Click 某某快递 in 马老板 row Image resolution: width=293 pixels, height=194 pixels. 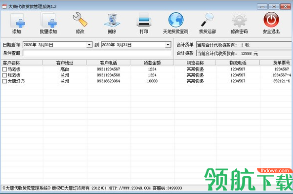pos(195,69)
